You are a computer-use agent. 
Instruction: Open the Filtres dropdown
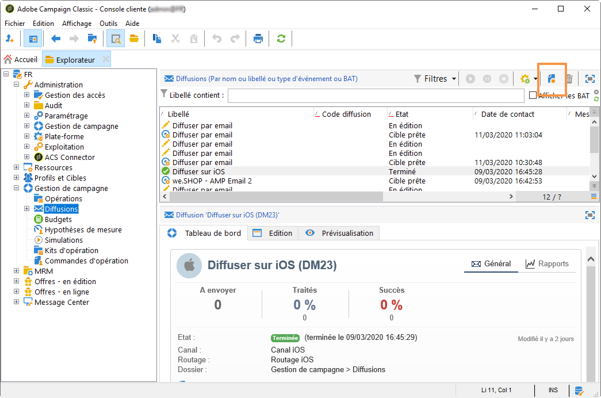[435, 79]
